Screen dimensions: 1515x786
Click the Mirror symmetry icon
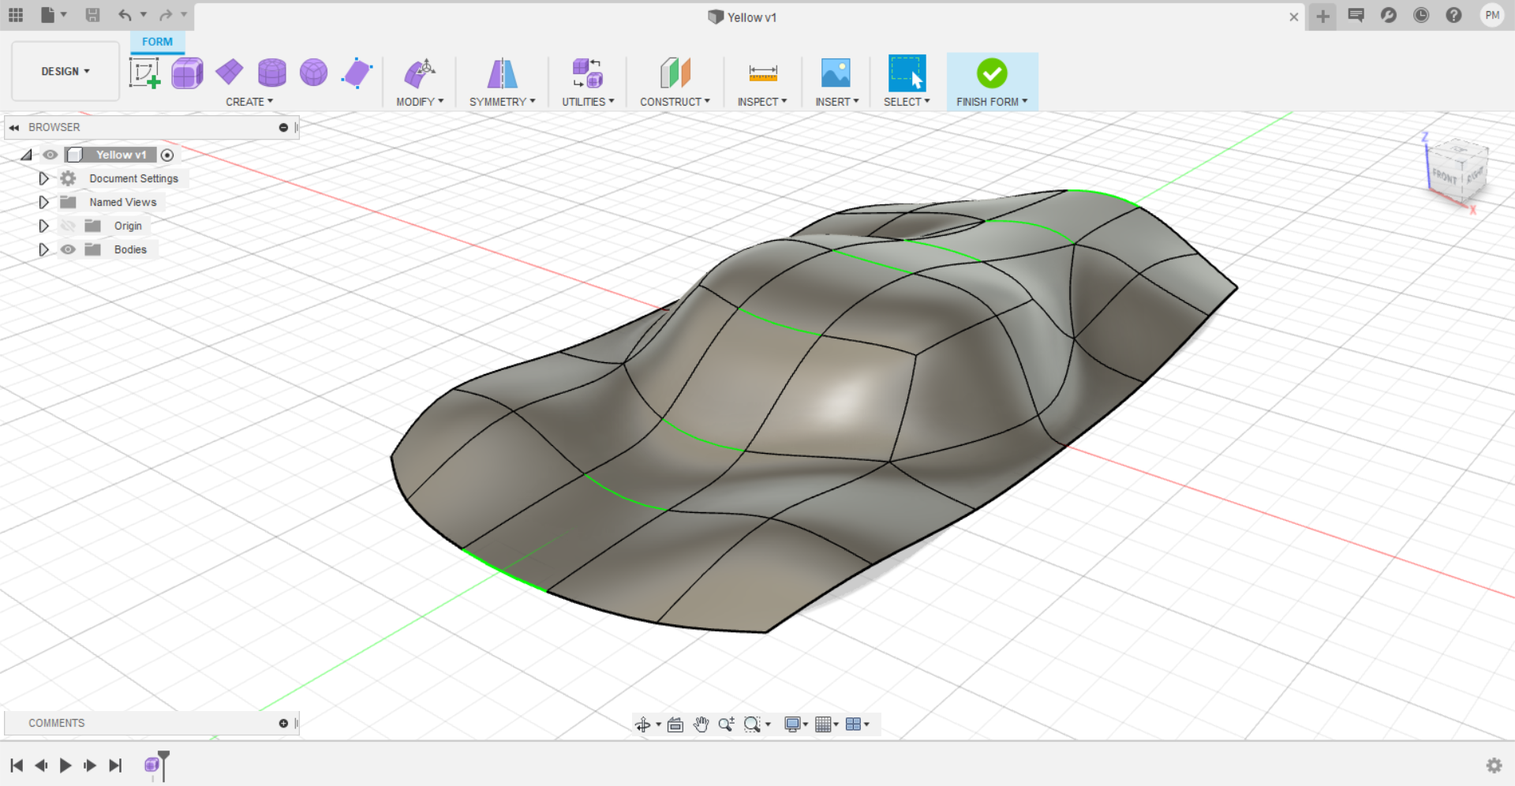click(x=502, y=73)
